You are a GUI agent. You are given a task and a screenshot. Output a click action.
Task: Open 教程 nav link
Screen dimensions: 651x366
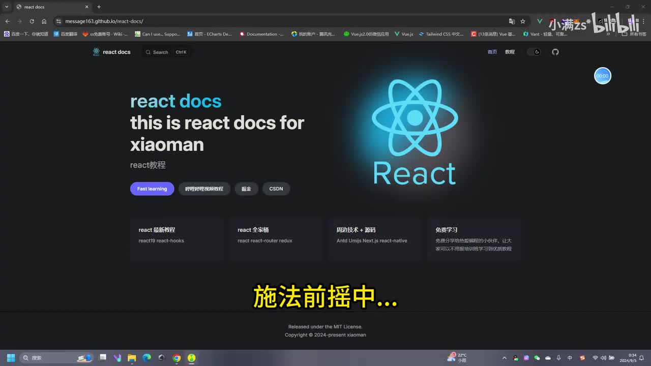click(510, 52)
